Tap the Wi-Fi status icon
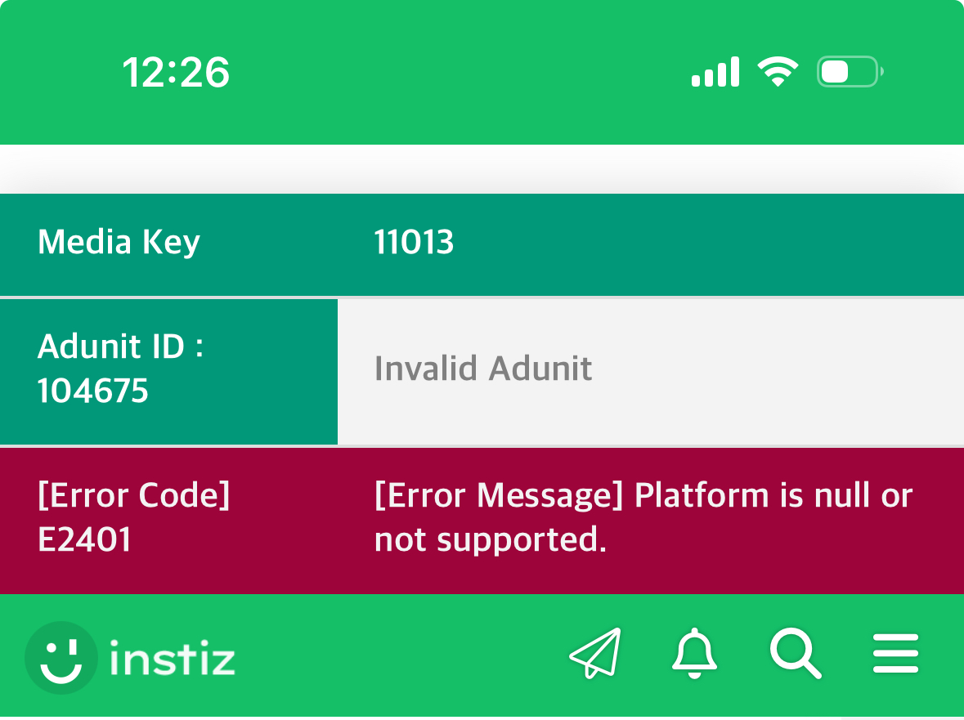The width and height of the screenshot is (964, 720). [778, 71]
